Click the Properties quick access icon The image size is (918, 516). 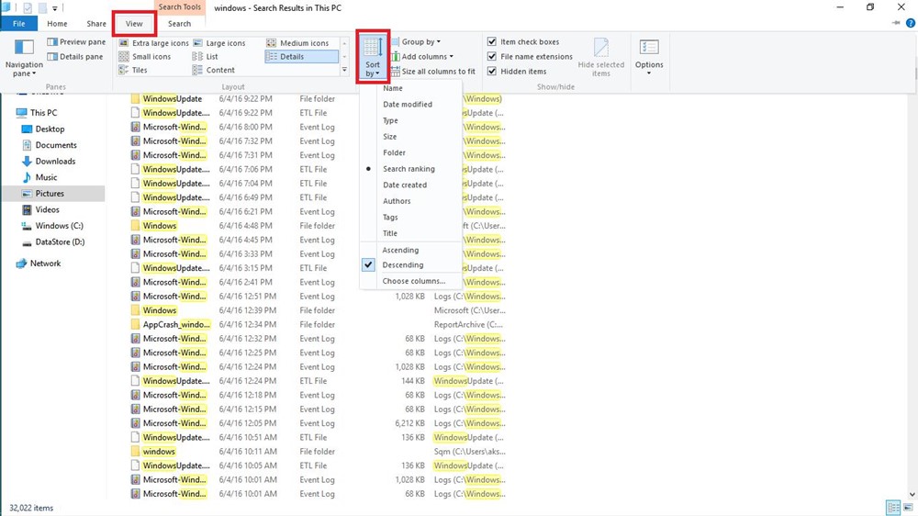click(x=28, y=8)
